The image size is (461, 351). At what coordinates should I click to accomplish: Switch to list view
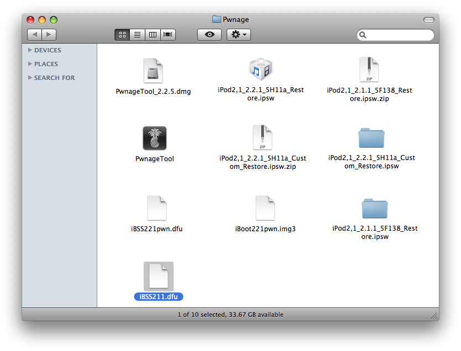[x=137, y=35]
